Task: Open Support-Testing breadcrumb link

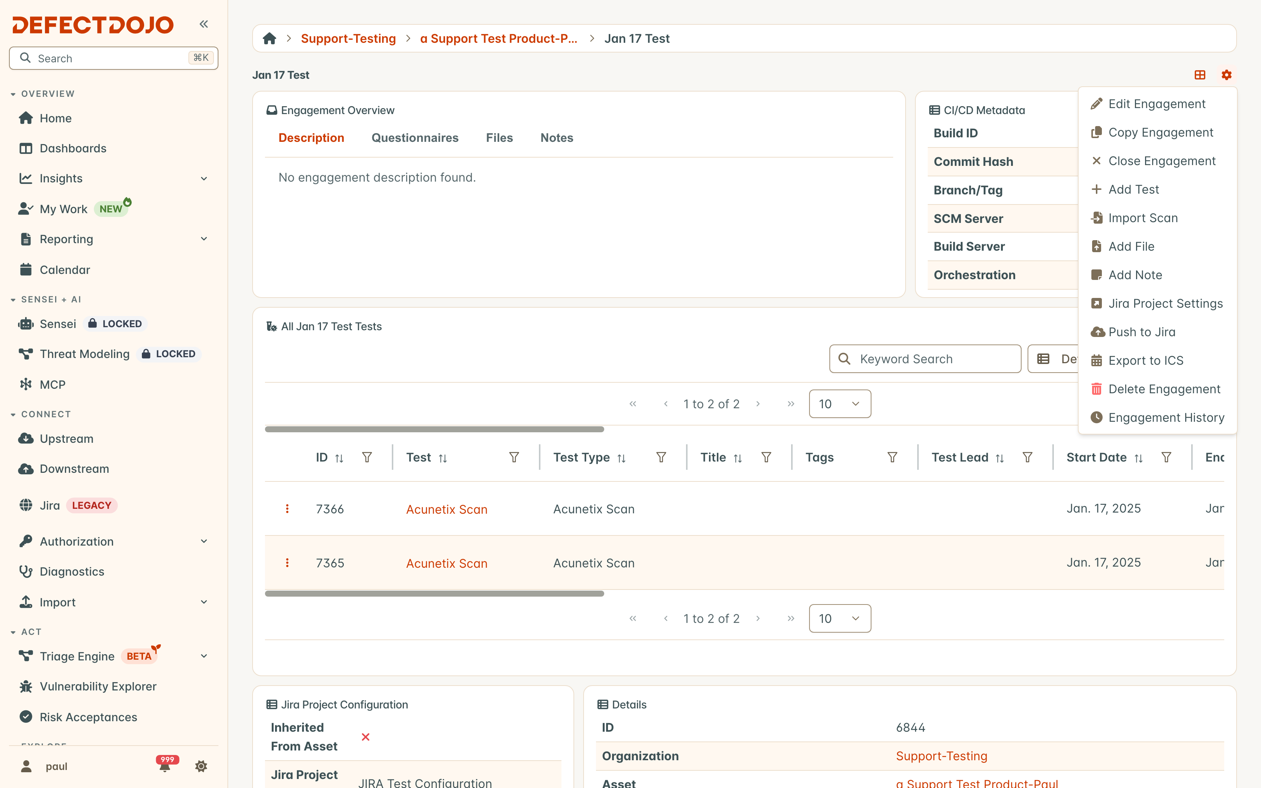Action: click(x=348, y=39)
